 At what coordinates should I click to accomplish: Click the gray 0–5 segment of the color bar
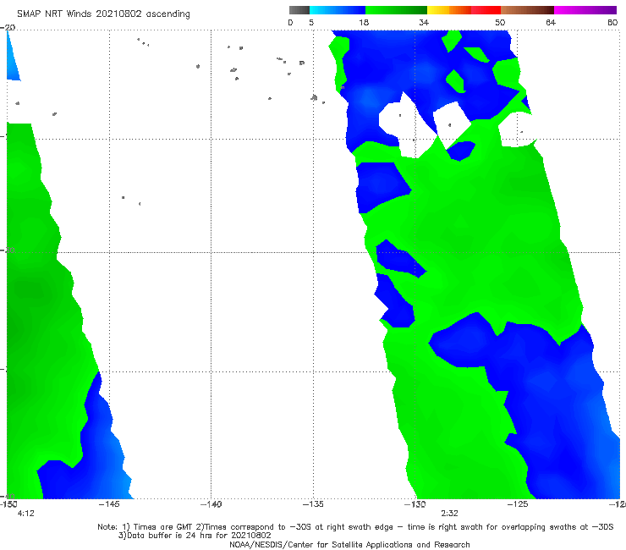[x=299, y=10]
